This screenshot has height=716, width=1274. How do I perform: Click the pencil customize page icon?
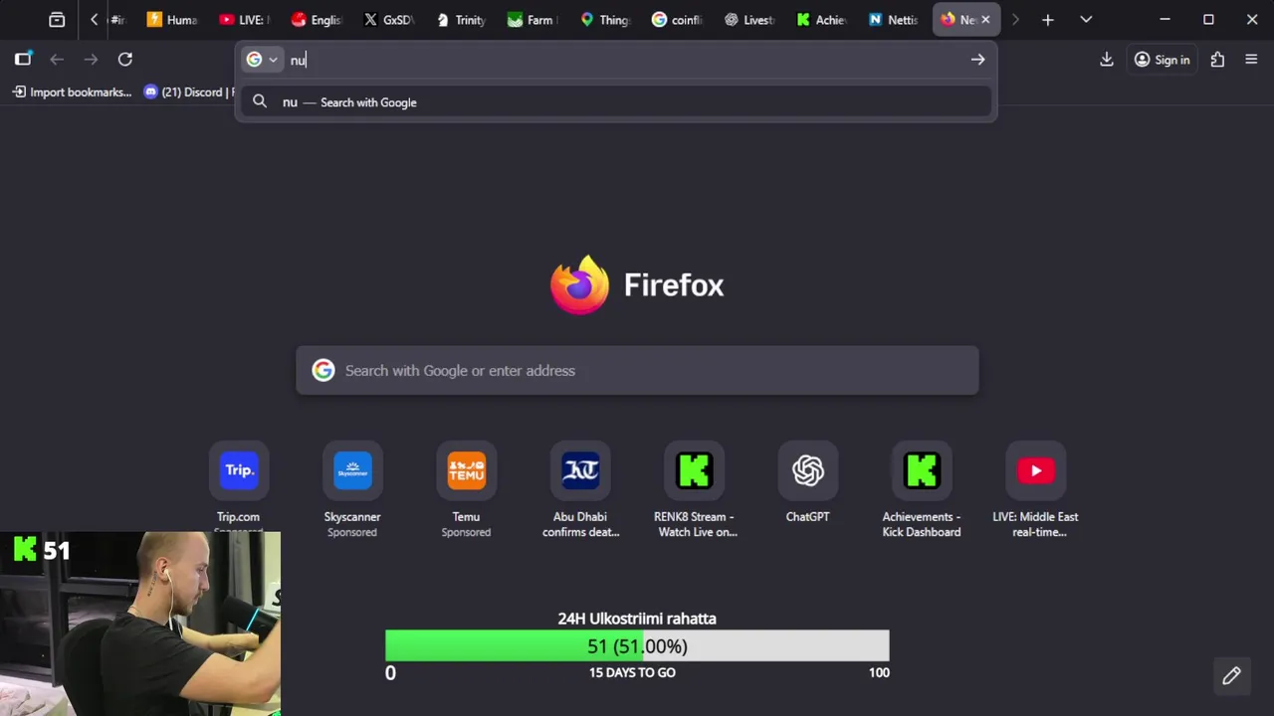(x=1231, y=676)
